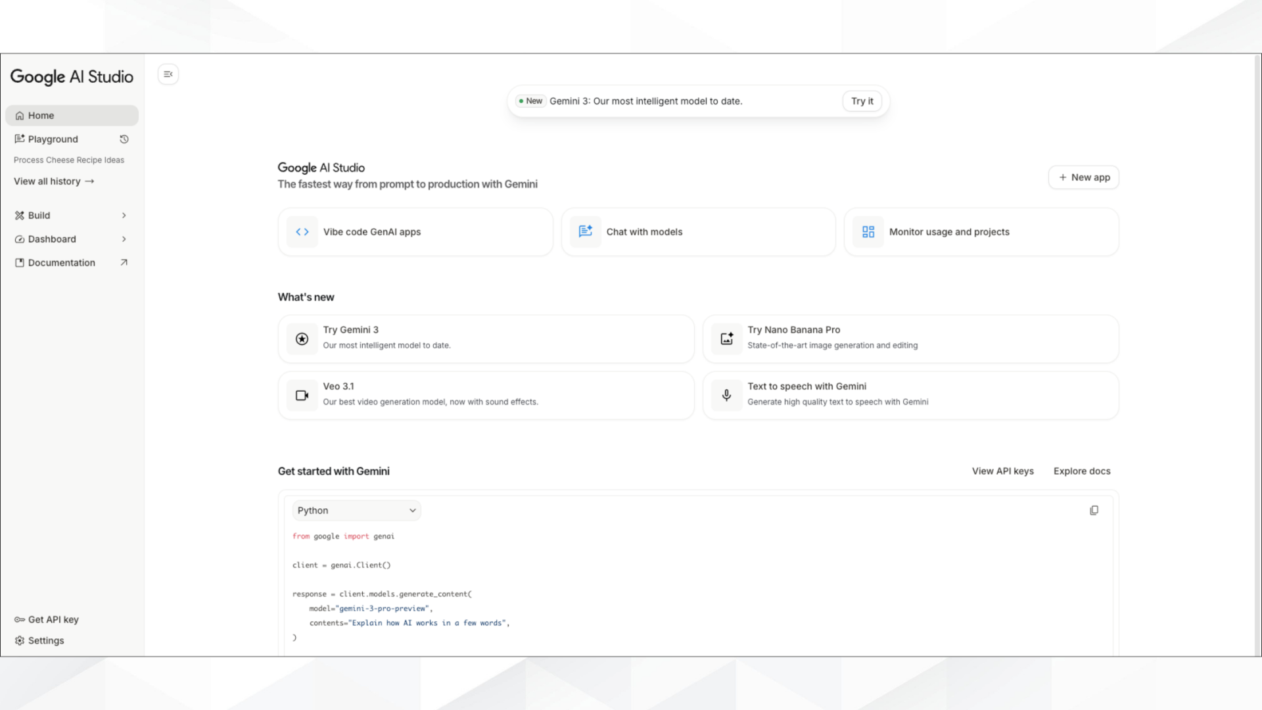
Task: Expand the Dashboard section
Action: click(72, 239)
